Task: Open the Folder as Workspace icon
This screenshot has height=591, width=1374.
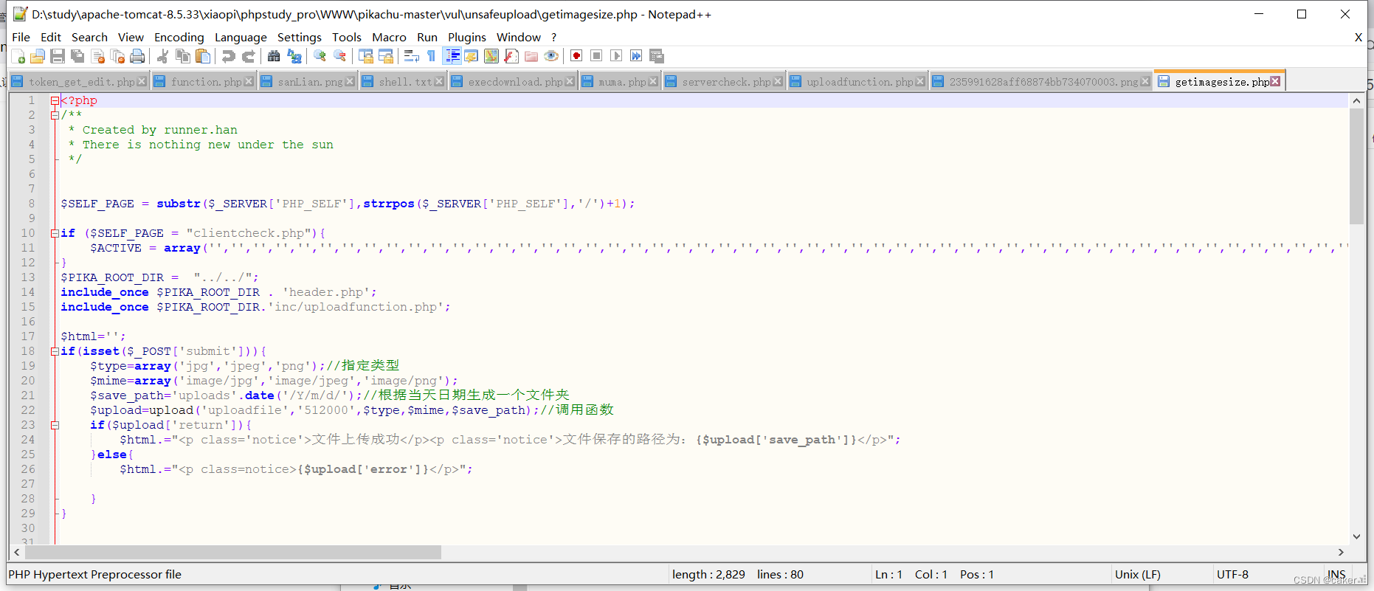Action: click(531, 56)
